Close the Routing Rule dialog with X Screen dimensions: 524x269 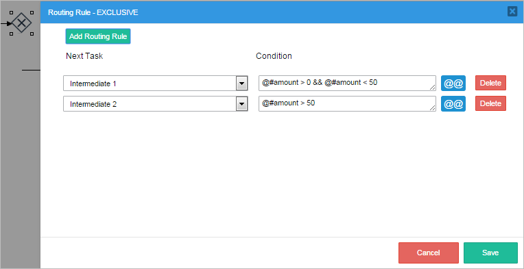click(512, 12)
